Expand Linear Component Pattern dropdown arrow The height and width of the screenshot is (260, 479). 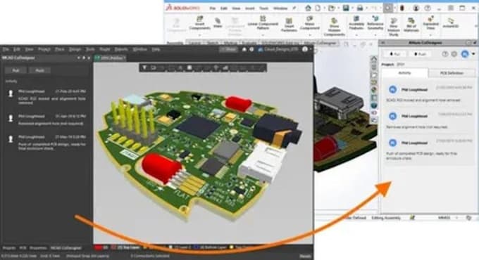click(263, 34)
